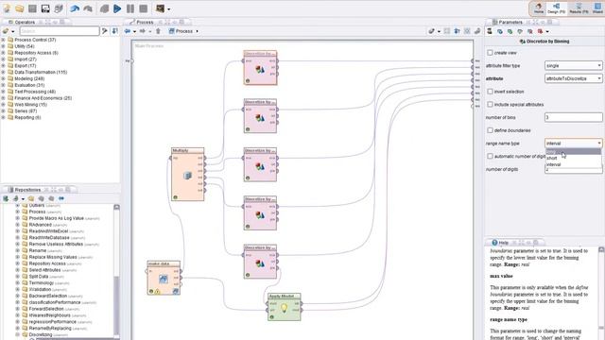The width and height of the screenshot is (605, 340).
Task: Click the New process icon in the toolbar
Action: 7,8
